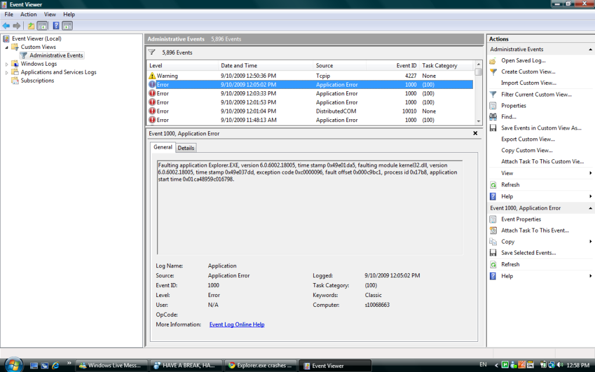
Task: Open the Action menu
Action: (x=28, y=14)
